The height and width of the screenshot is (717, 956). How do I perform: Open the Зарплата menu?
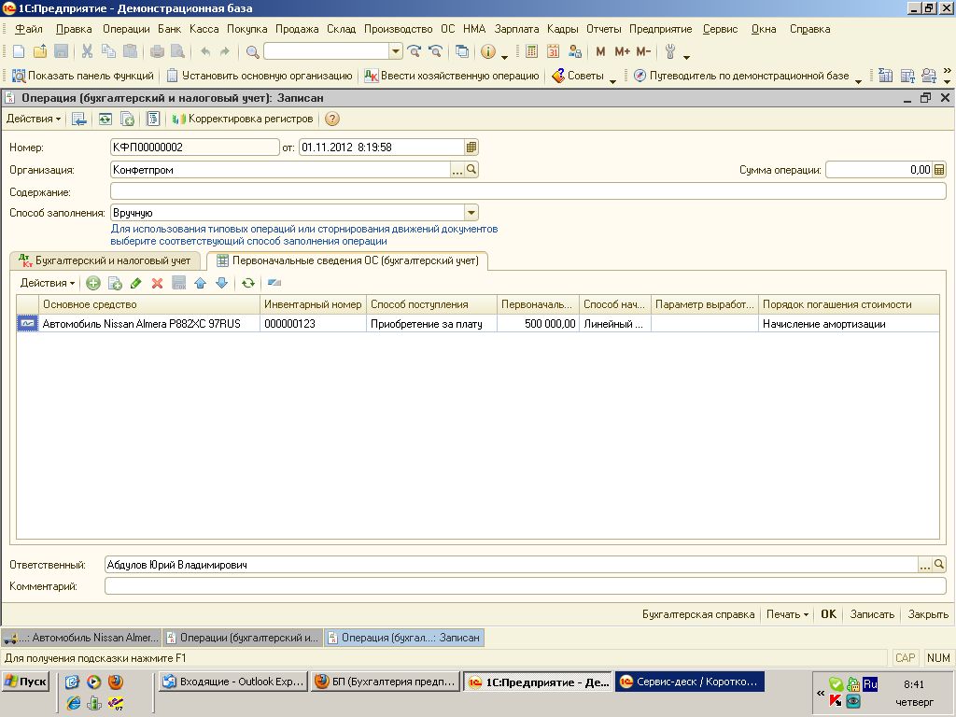[x=516, y=29]
